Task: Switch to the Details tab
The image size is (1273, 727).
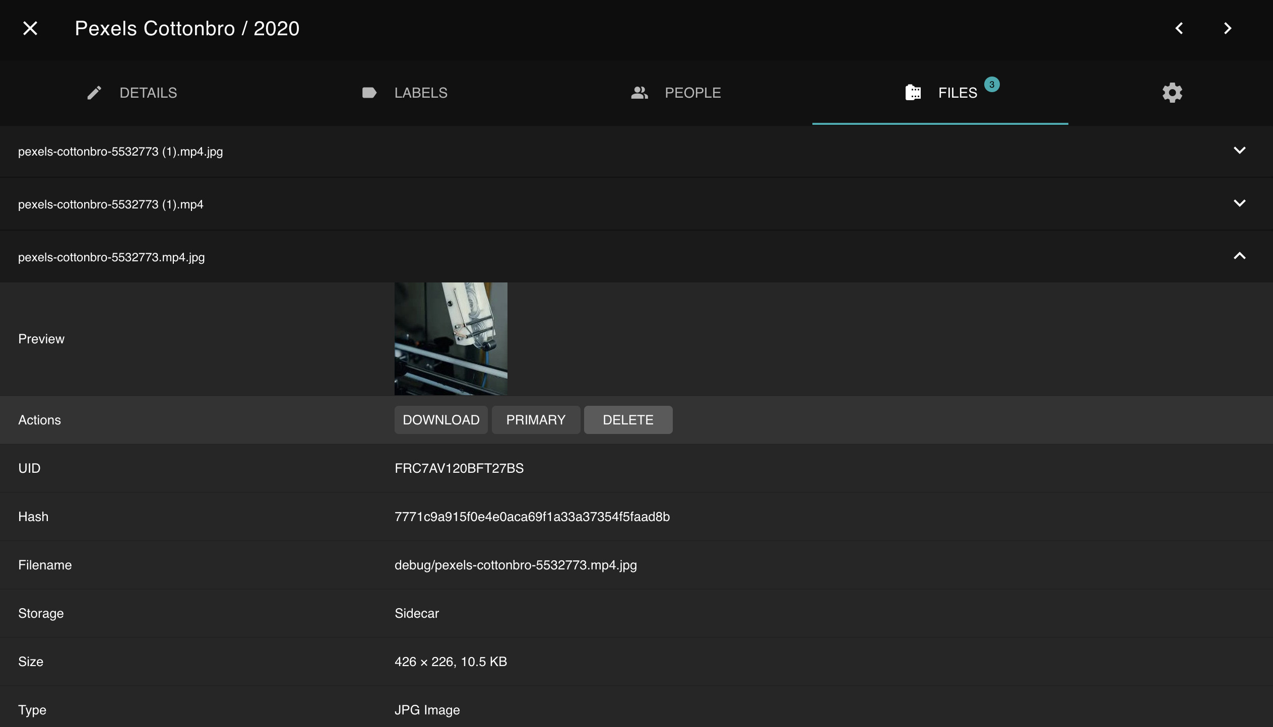Action: [x=148, y=93]
